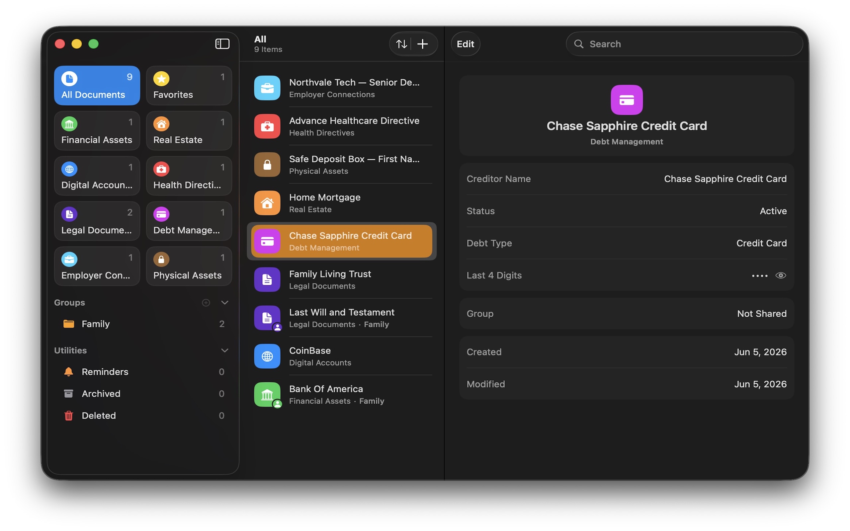The image size is (850, 531).
Task: Select Advance Healthcare Directive item
Action: 342,126
